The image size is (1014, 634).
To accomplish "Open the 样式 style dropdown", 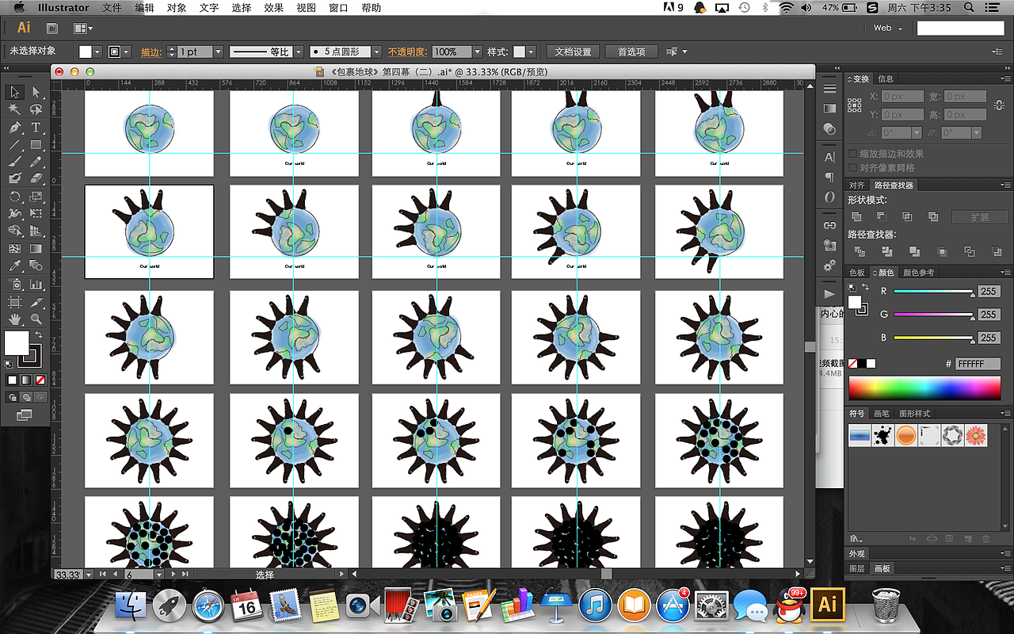I will (530, 52).
